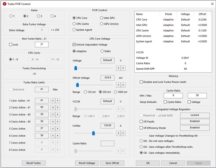Increase CPU Core Voltage with right arrow

tap(123, 68)
